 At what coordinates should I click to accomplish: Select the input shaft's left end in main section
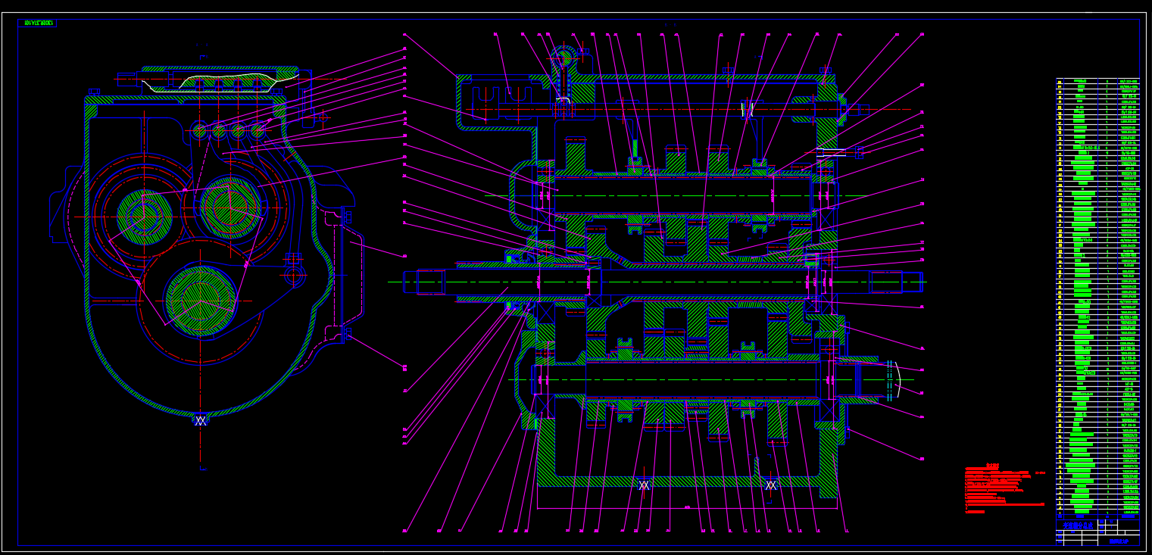tap(411, 282)
